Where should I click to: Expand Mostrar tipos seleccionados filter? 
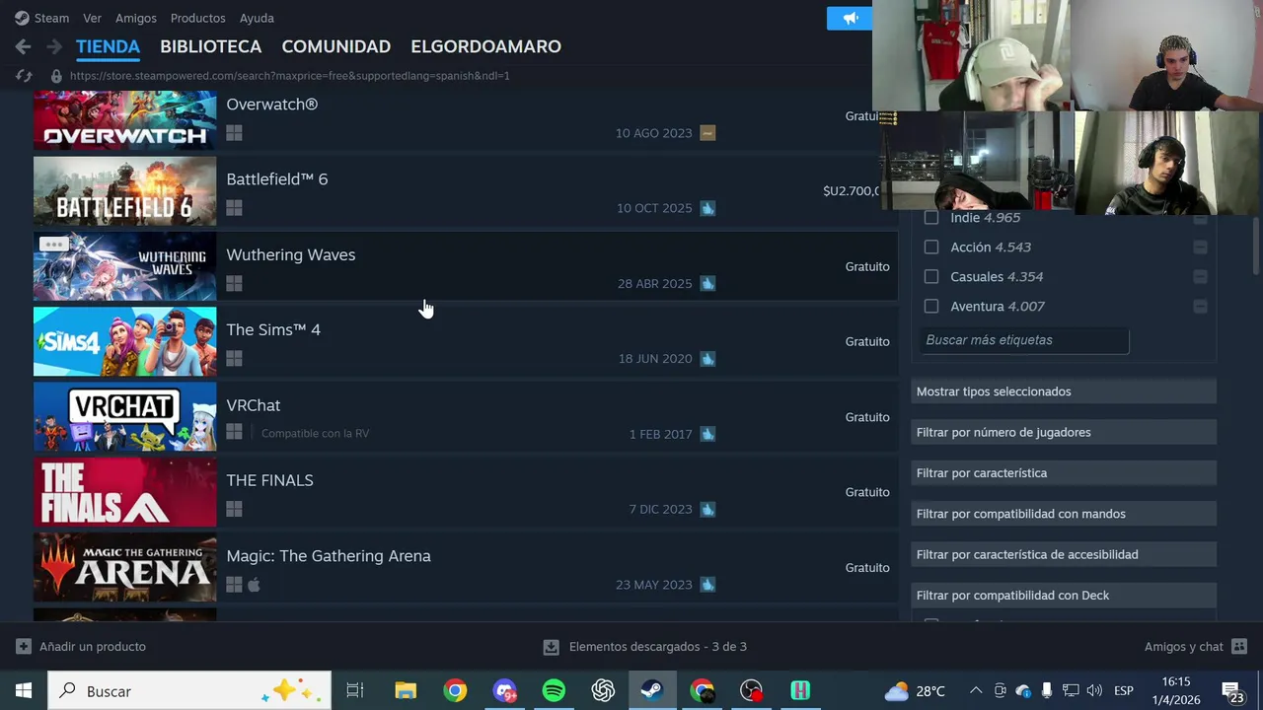click(x=1064, y=391)
